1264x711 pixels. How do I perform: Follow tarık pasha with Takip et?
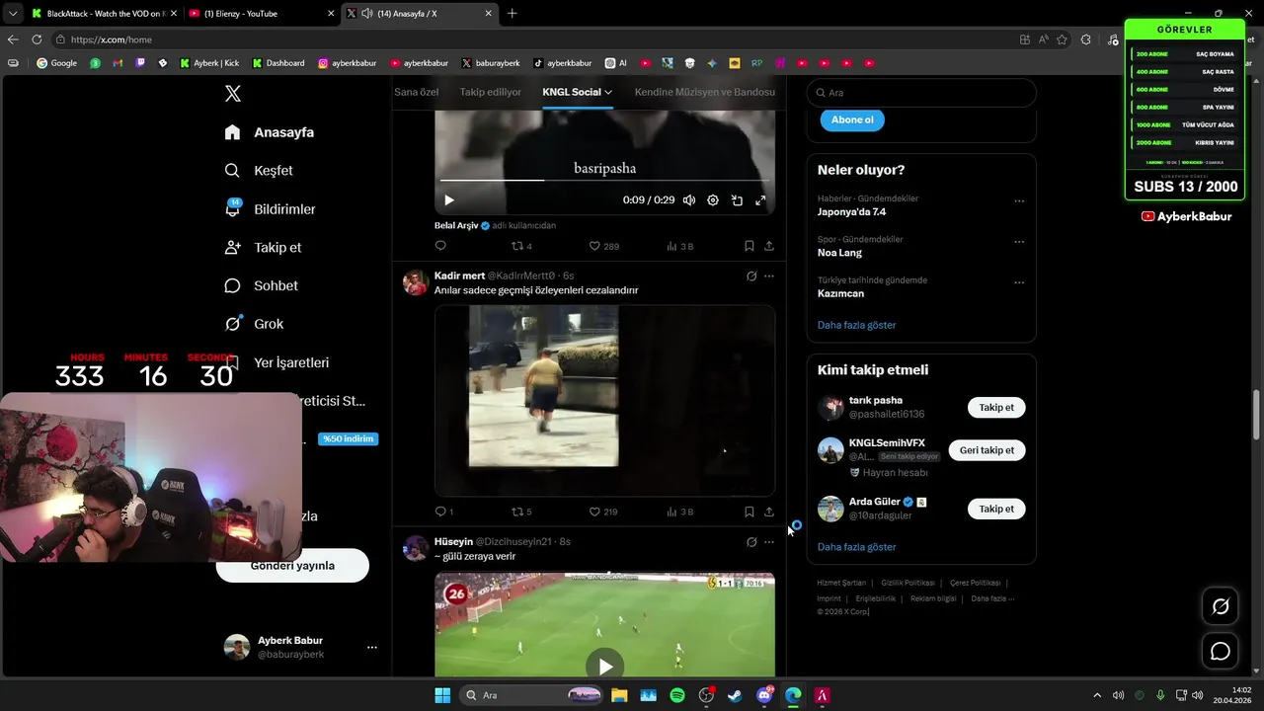[x=996, y=408]
